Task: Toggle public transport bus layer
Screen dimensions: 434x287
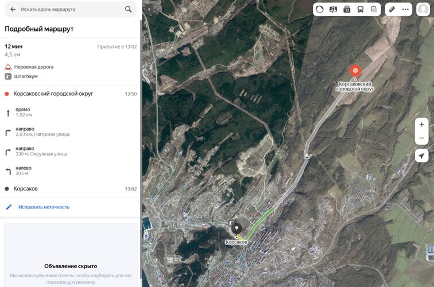Action: [x=360, y=10]
